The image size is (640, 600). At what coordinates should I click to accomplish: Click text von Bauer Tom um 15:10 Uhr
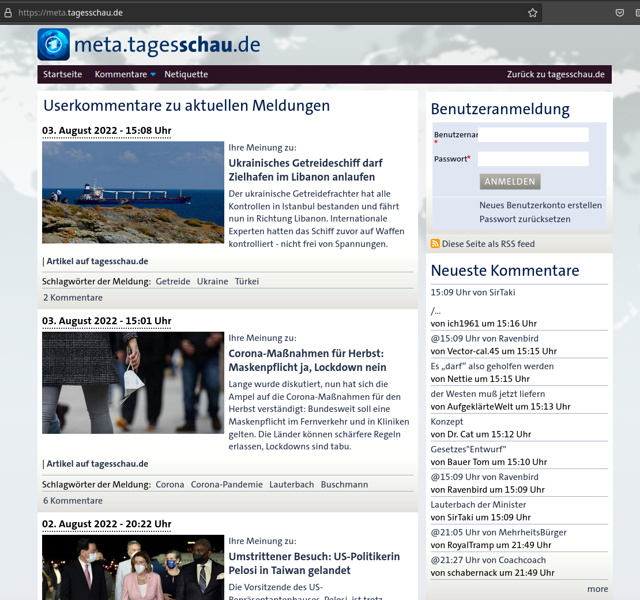[x=488, y=462]
